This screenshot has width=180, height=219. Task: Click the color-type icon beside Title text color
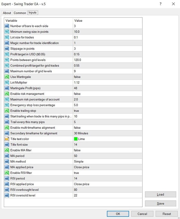[x=7, y=139]
